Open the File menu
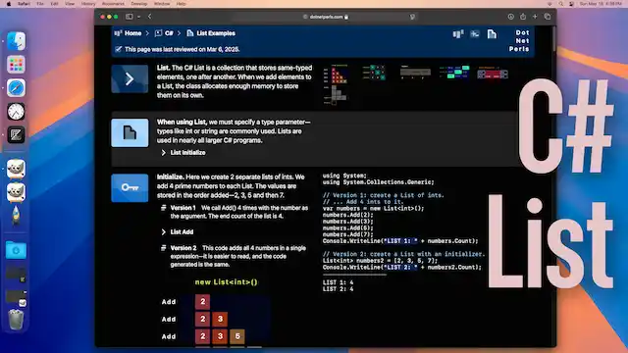This screenshot has width=628, height=353. click(x=40, y=4)
